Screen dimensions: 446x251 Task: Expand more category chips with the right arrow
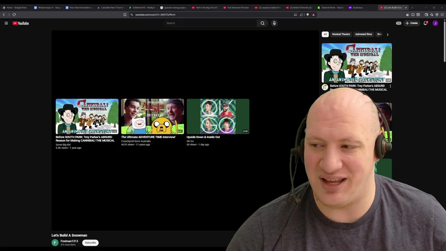[387, 35]
